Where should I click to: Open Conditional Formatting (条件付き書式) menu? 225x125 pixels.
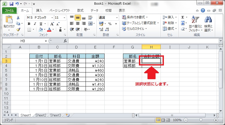tap(134, 17)
